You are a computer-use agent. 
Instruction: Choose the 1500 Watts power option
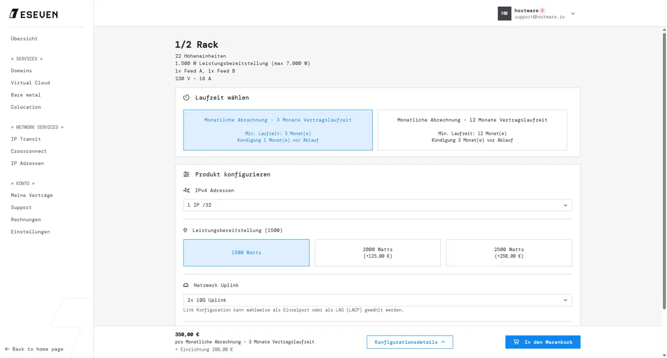click(x=246, y=253)
